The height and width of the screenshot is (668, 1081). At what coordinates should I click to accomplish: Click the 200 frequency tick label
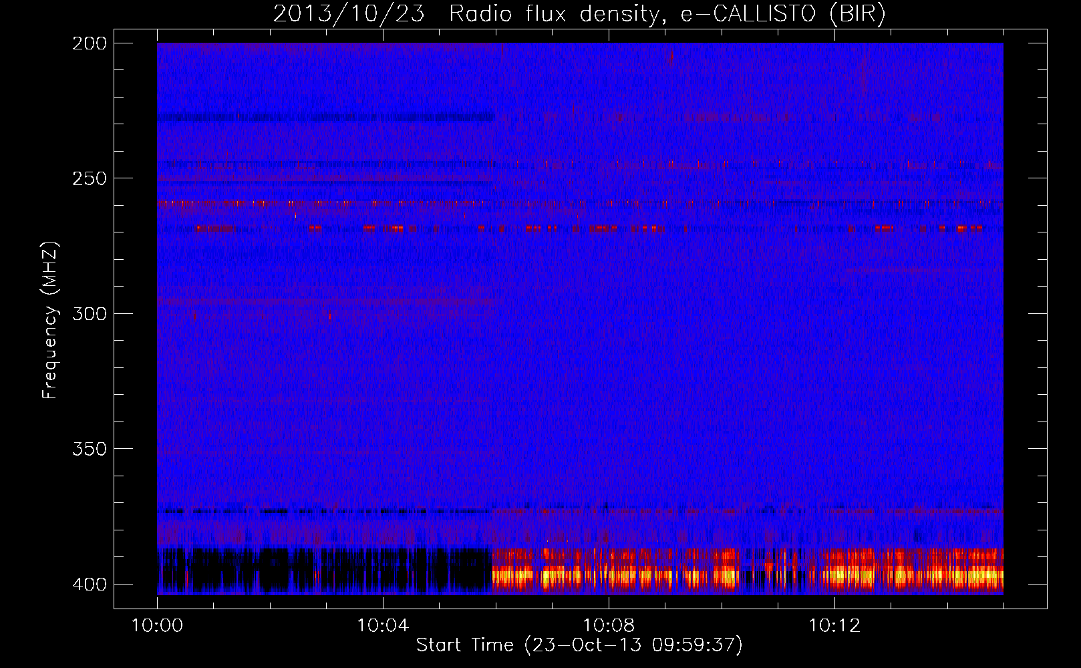(x=90, y=43)
